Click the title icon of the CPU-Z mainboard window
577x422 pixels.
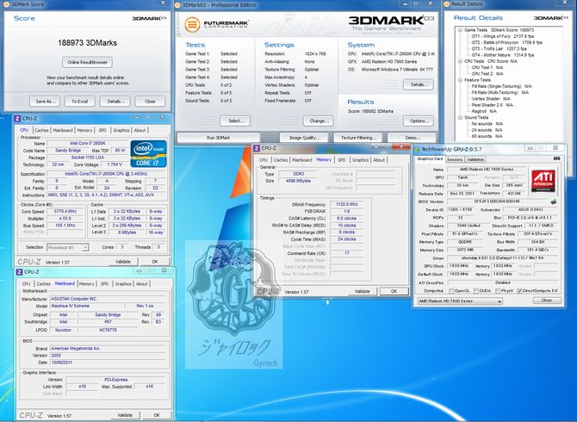pos(19,272)
